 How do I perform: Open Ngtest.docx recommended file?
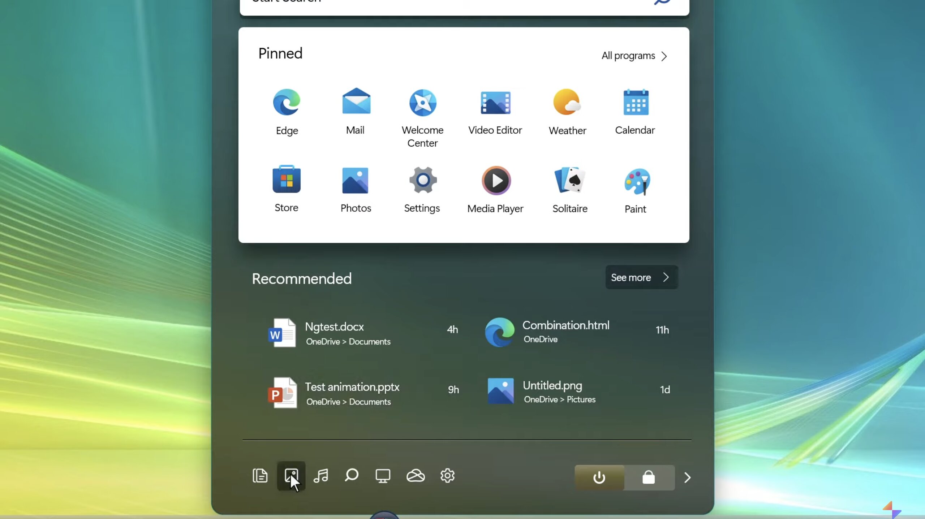[362, 332]
